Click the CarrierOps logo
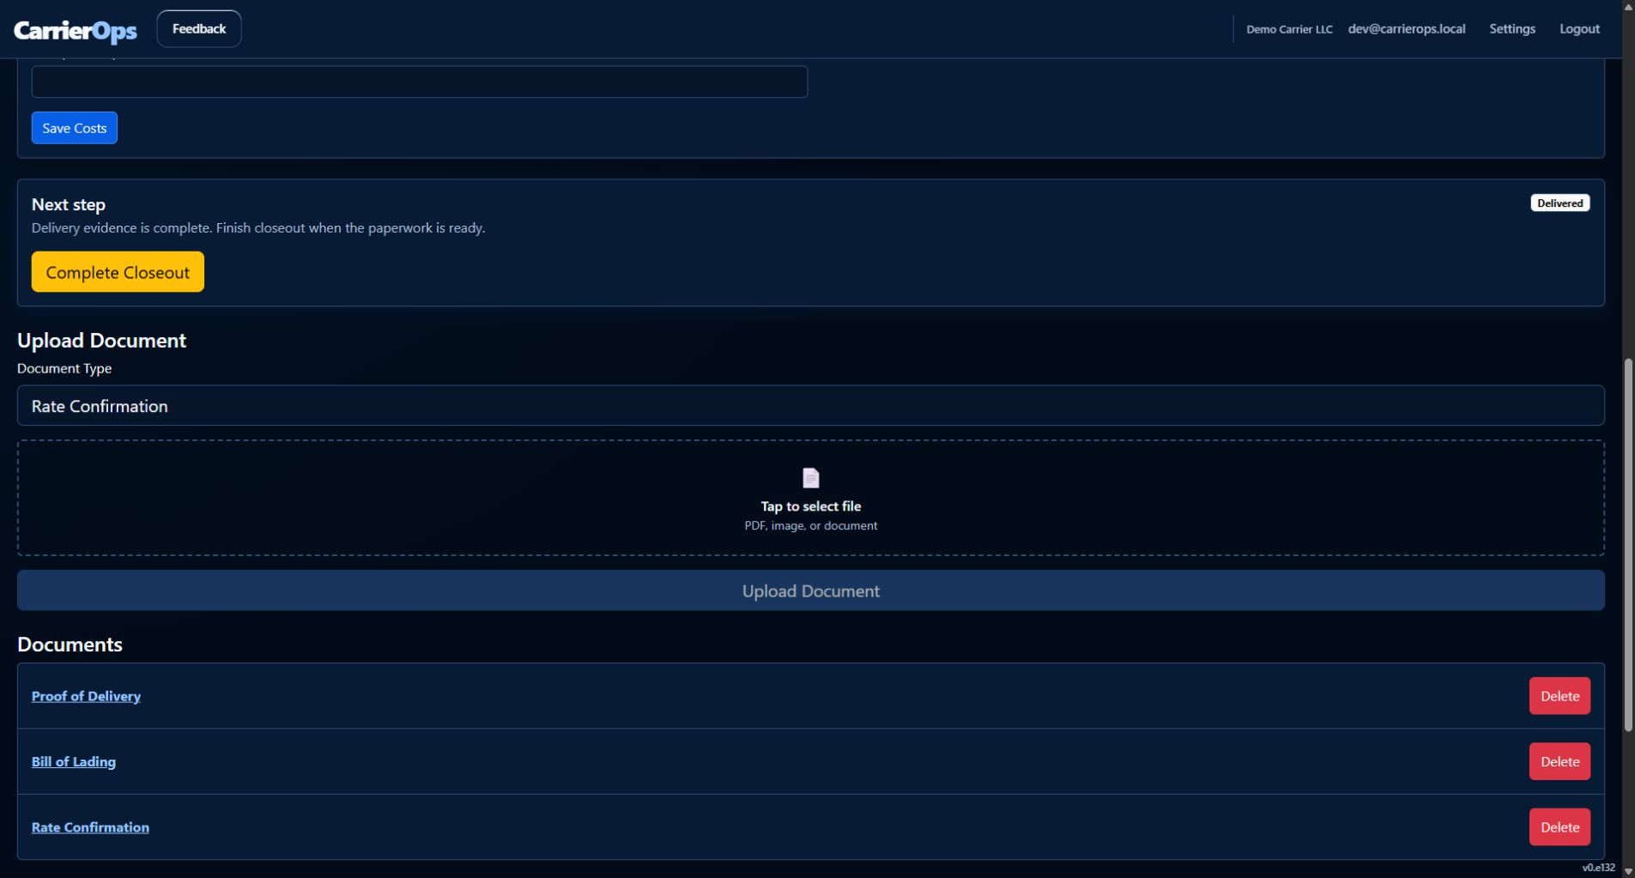The width and height of the screenshot is (1635, 878). point(76,30)
